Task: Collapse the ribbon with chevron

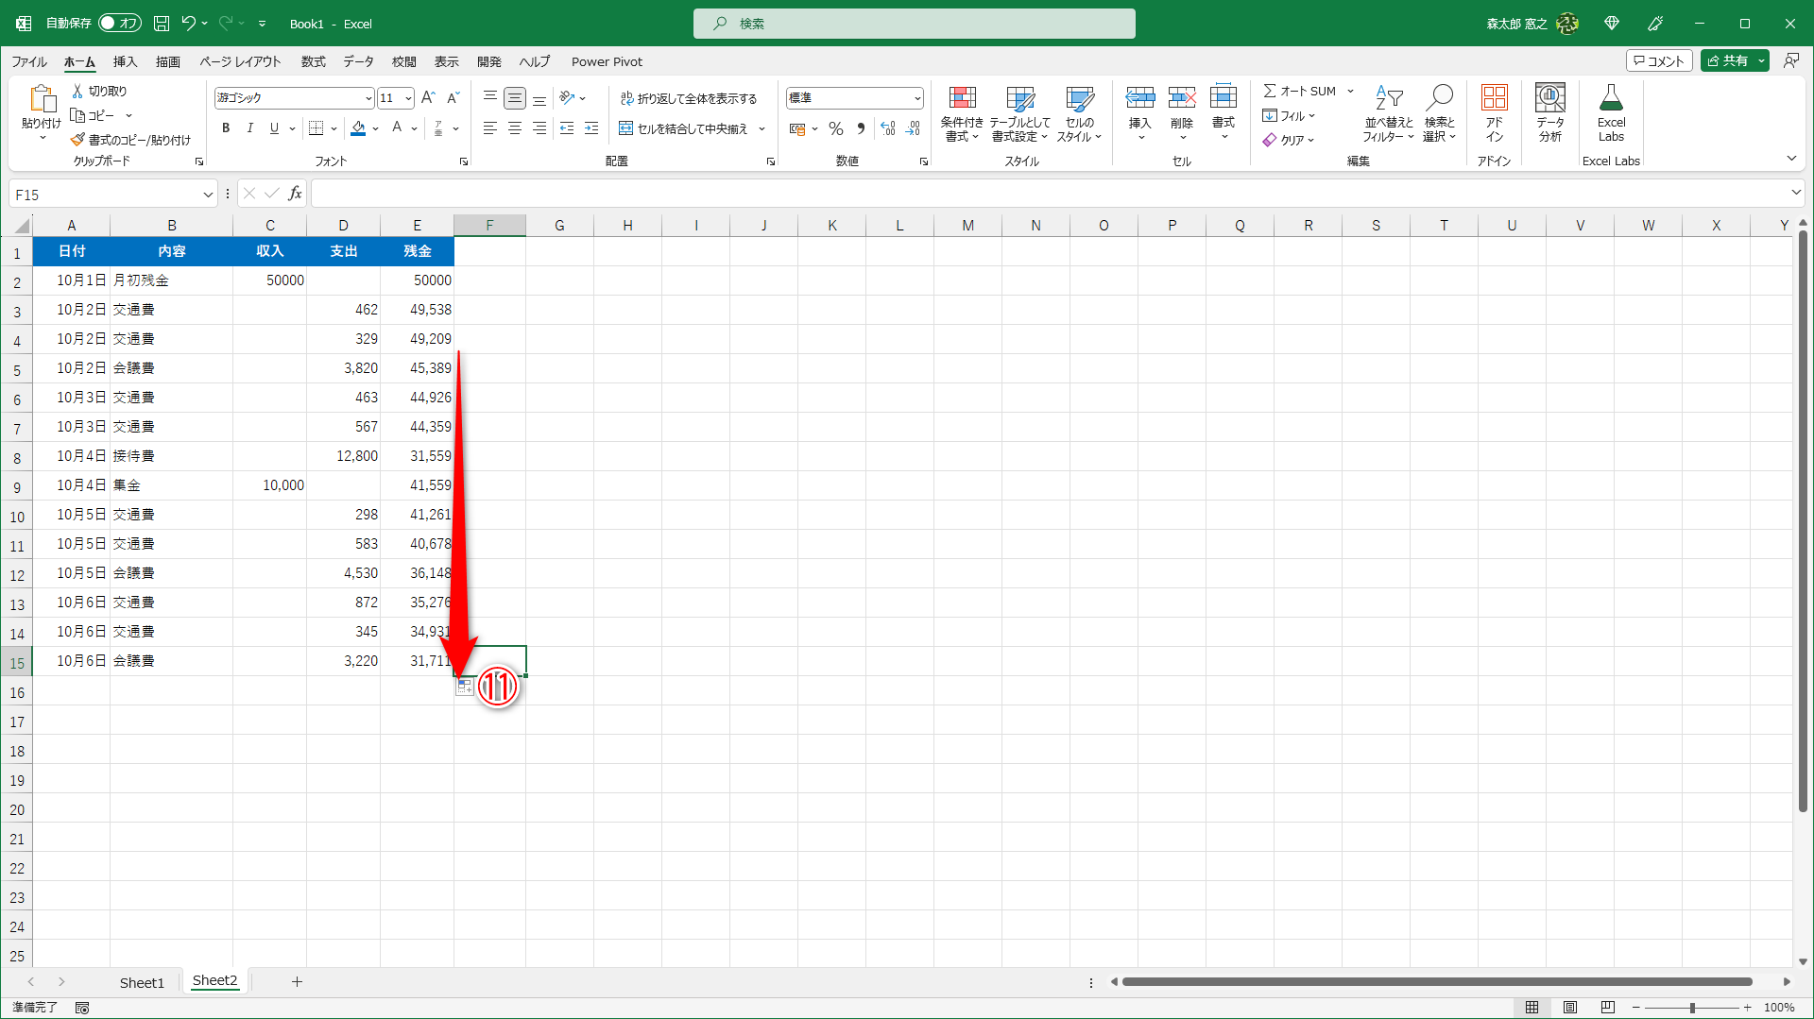Action: click(x=1791, y=158)
